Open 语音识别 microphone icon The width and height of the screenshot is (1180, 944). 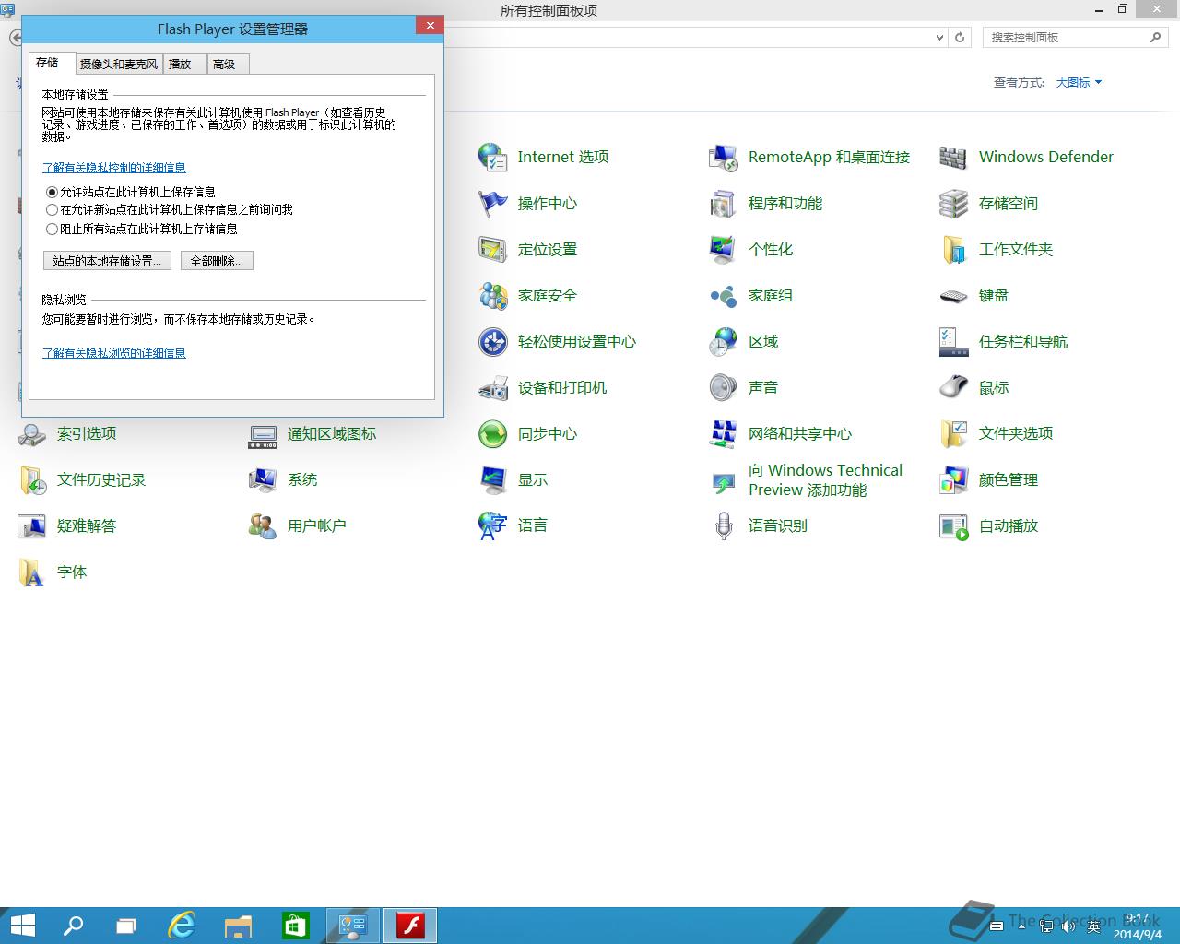tap(724, 525)
